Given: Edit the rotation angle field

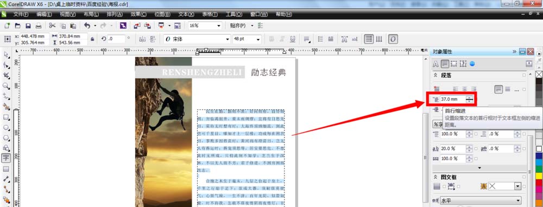Looking at the screenshot, I should point(116,39).
